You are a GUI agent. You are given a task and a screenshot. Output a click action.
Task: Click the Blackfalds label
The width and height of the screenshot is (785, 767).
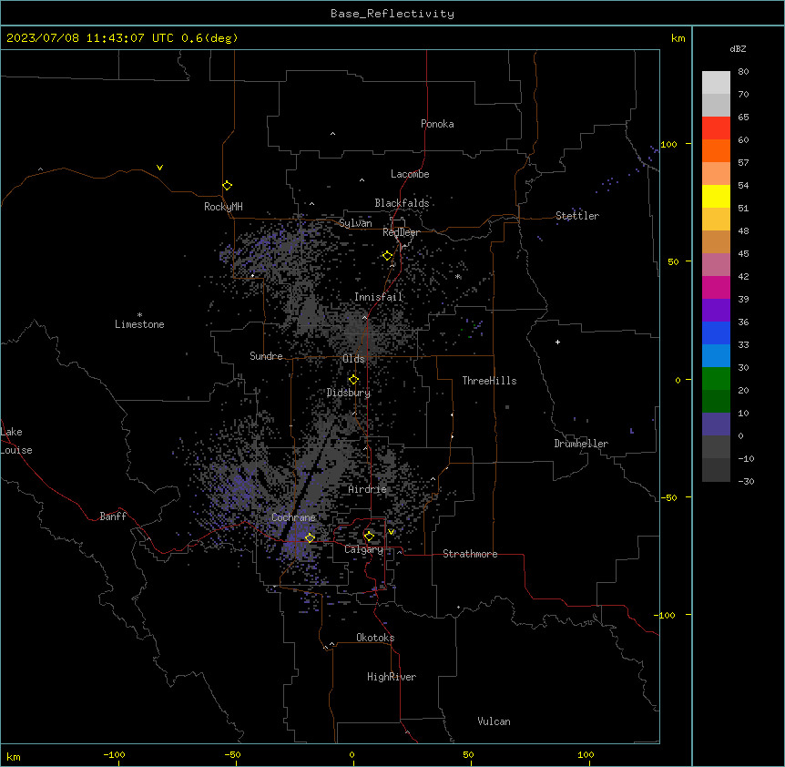(402, 203)
